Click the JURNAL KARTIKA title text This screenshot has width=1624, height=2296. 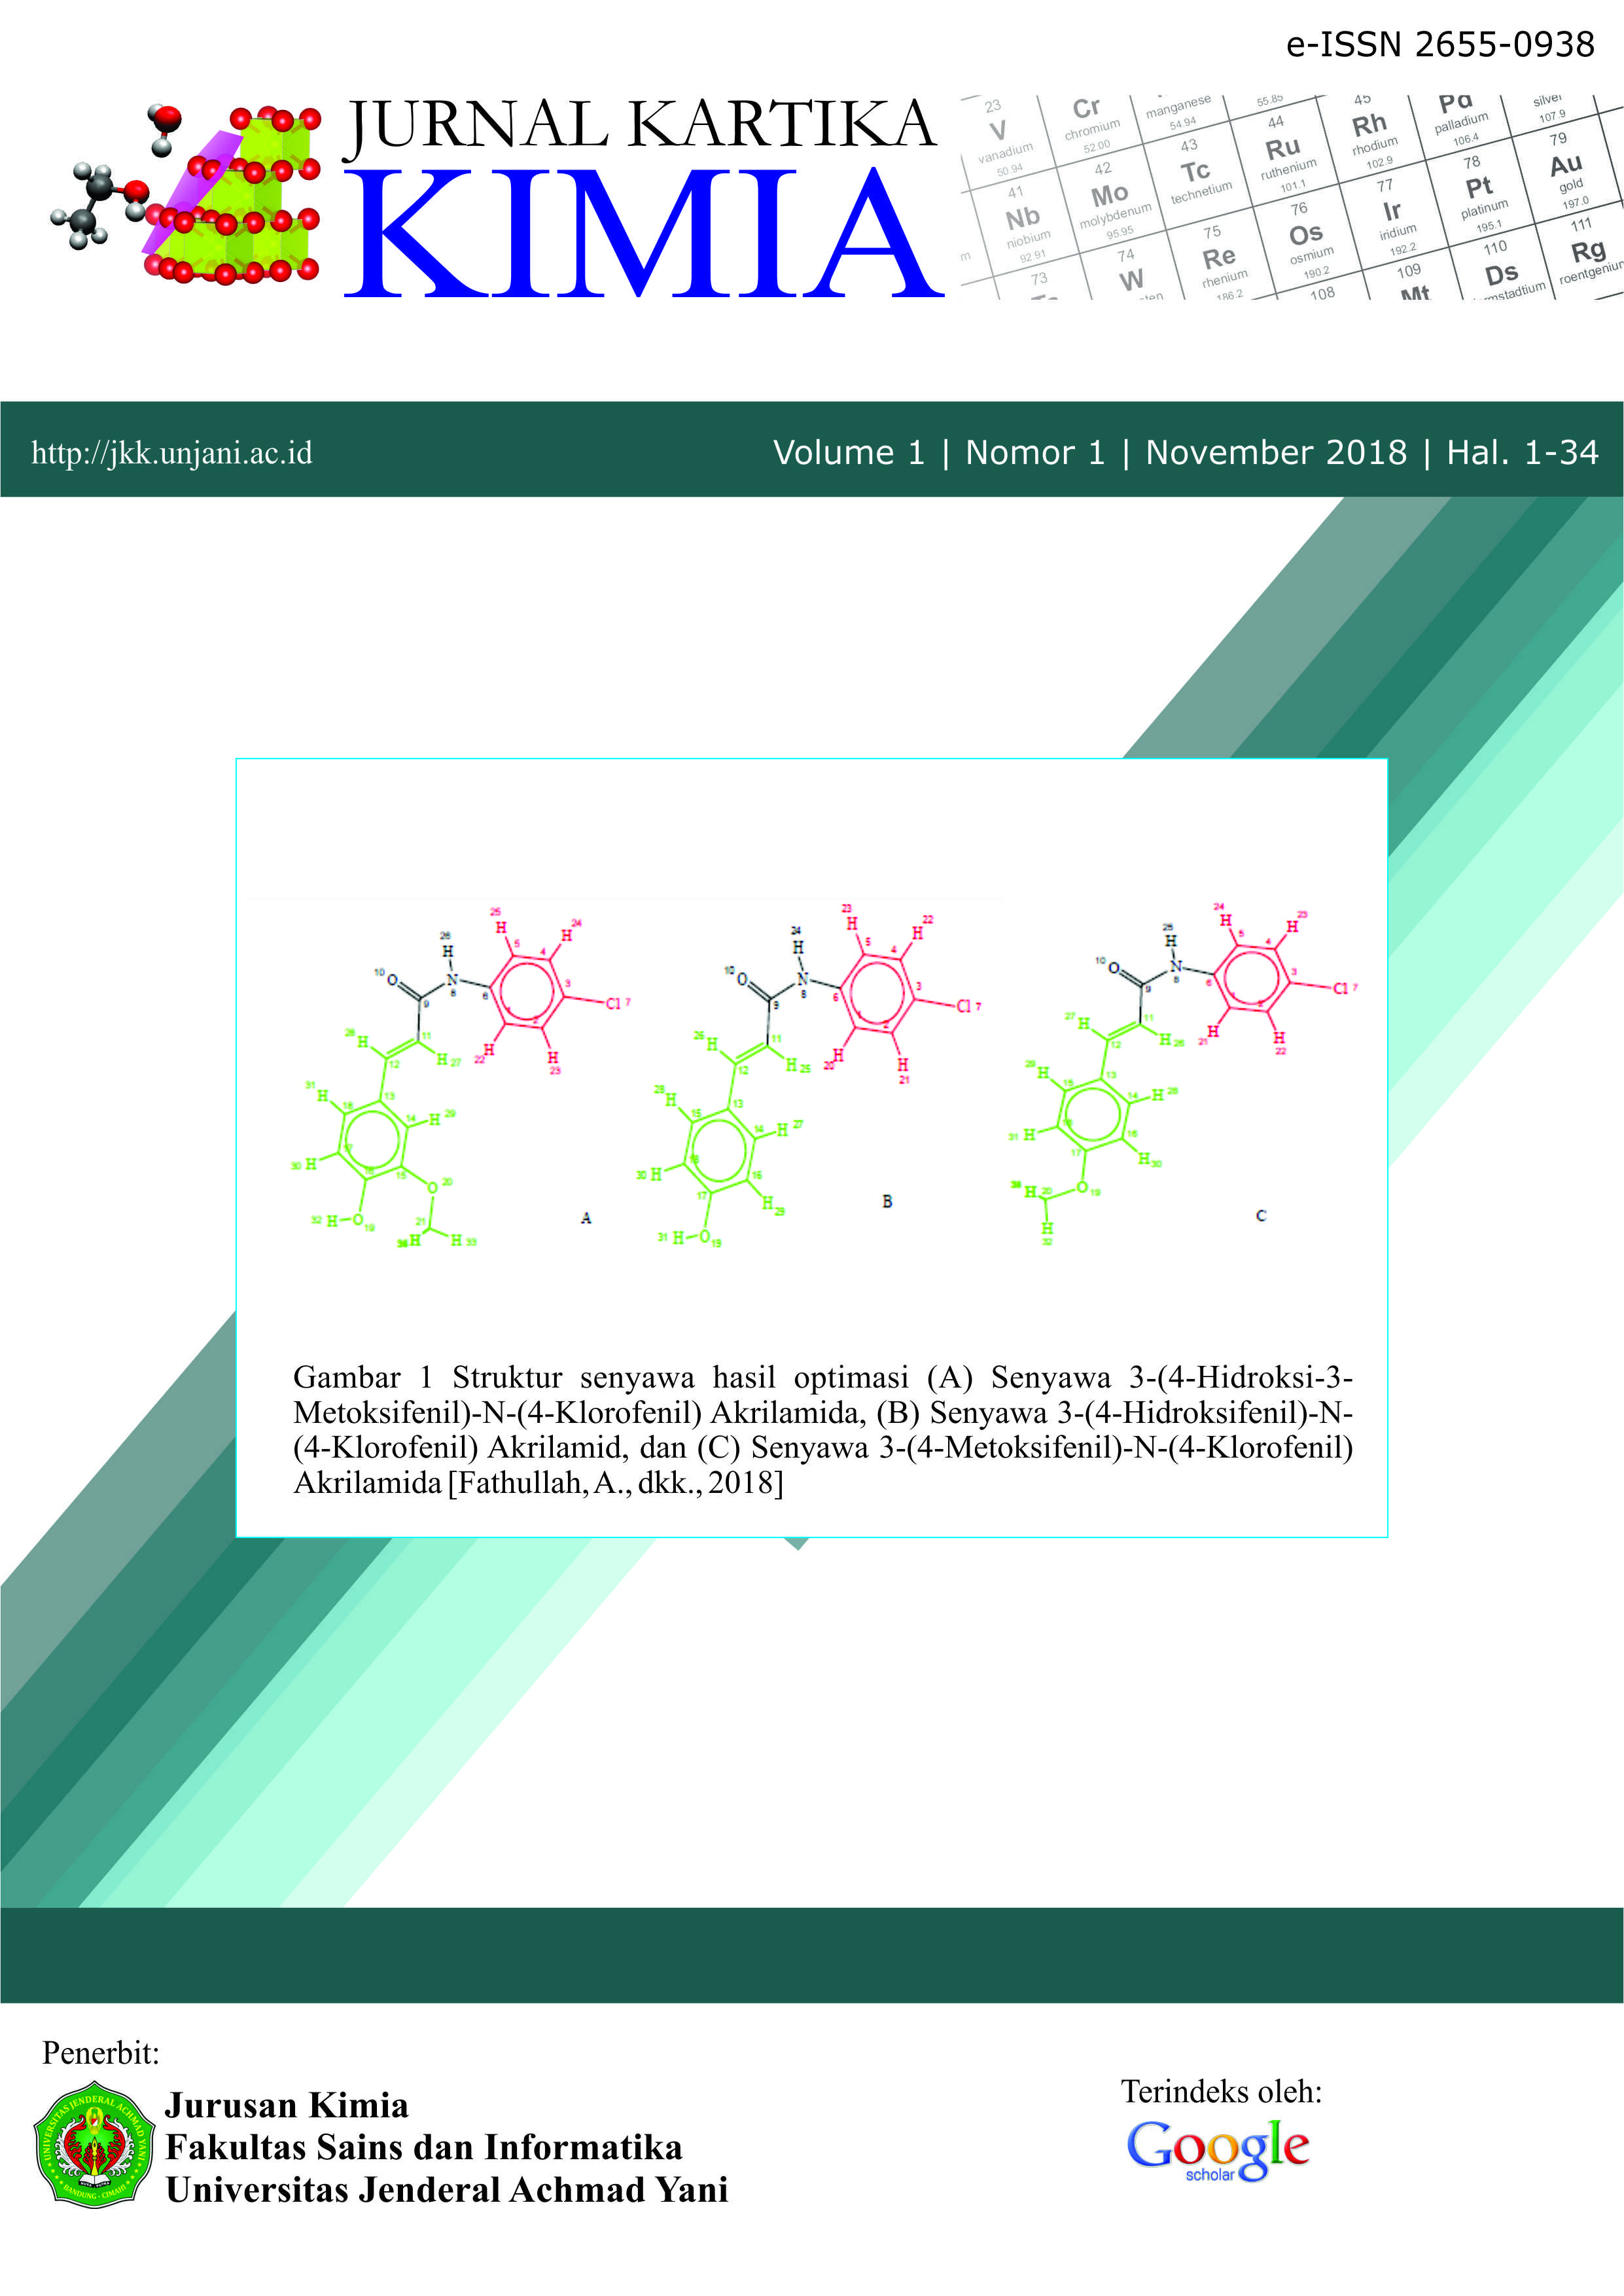640,125
